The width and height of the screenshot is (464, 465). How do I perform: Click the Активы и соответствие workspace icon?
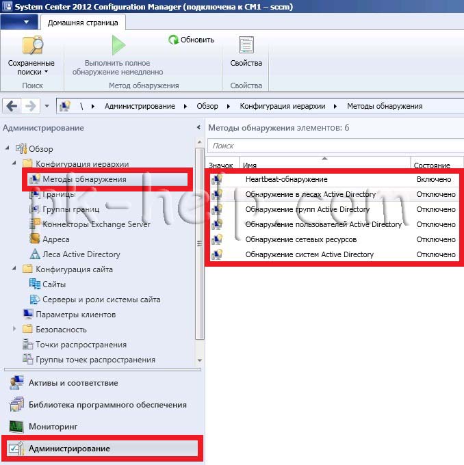point(16,383)
